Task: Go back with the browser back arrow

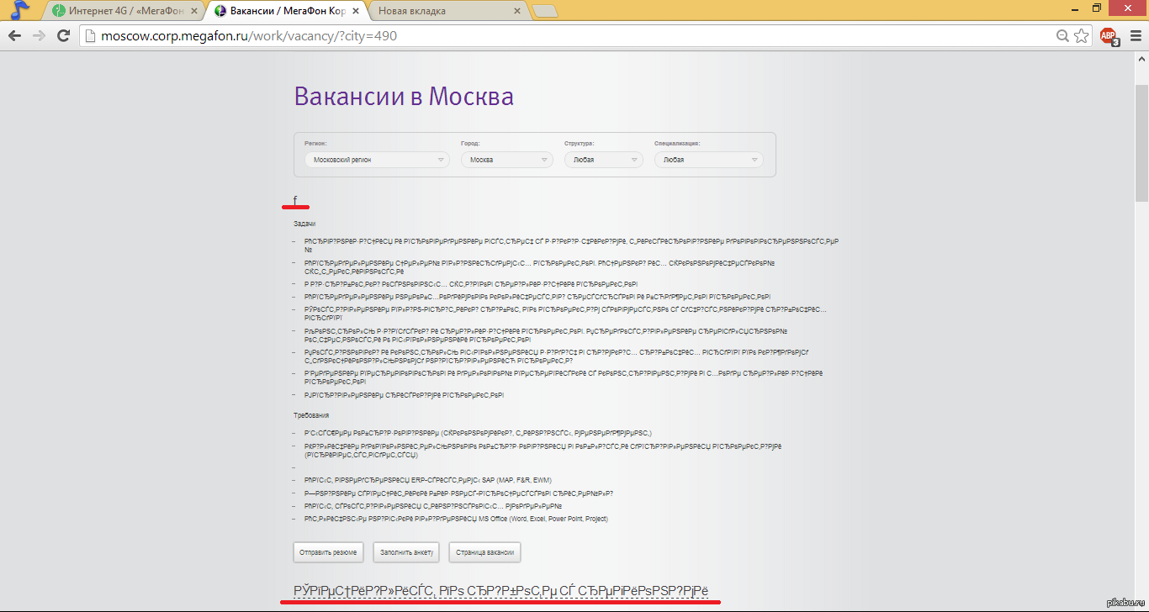Action: pos(14,36)
